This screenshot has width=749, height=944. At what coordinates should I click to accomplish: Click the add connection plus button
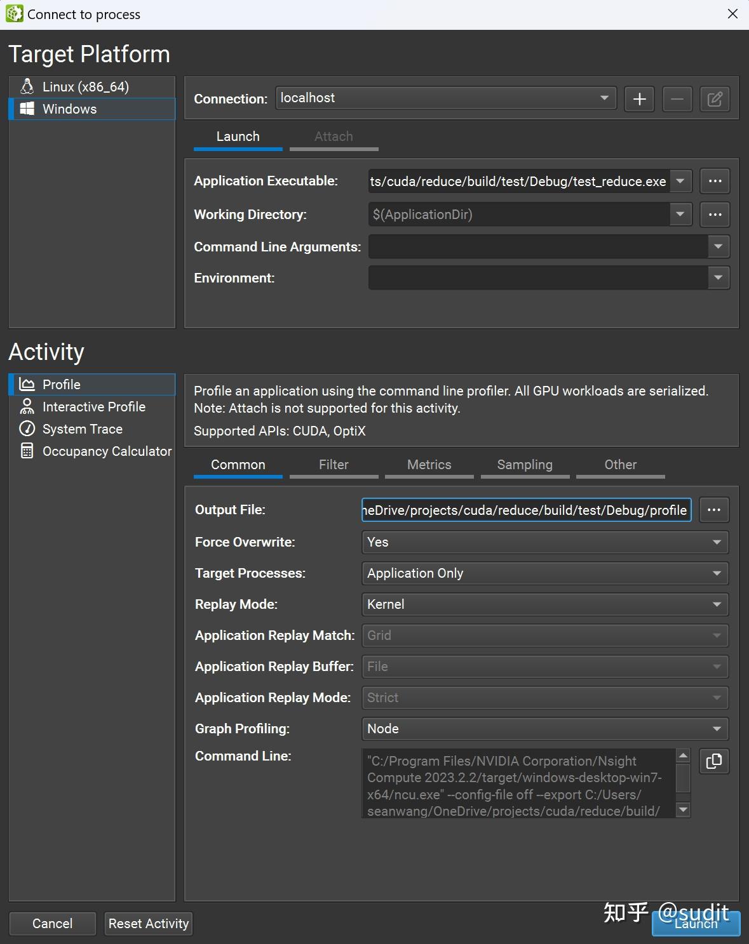point(639,99)
